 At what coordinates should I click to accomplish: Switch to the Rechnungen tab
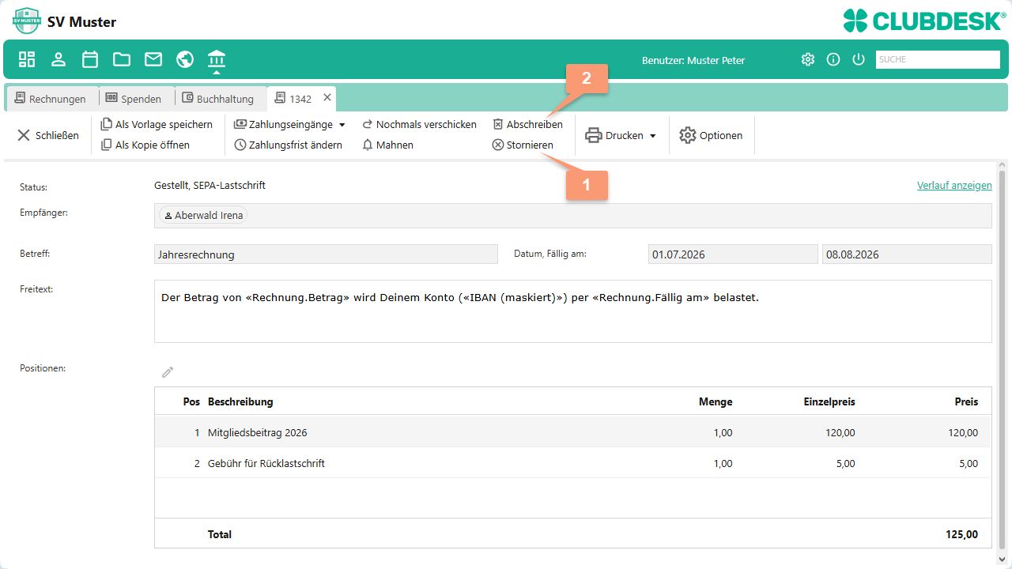51,99
